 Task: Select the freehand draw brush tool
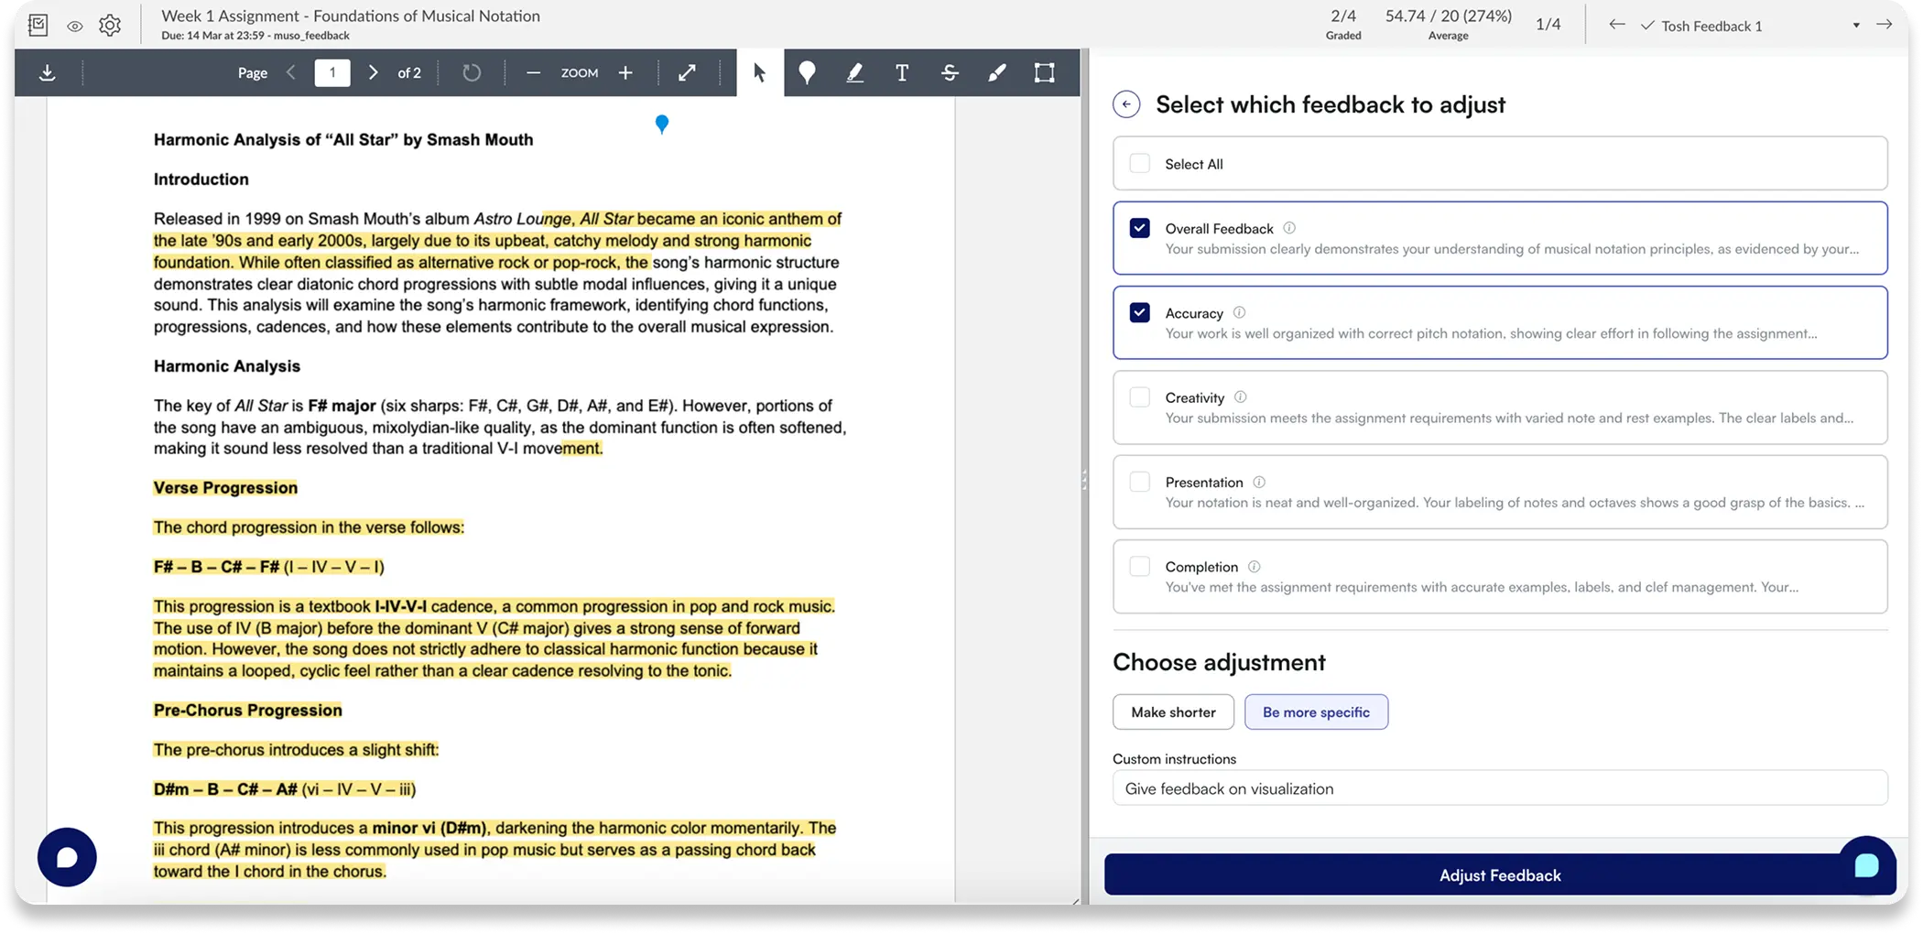coord(997,72)
